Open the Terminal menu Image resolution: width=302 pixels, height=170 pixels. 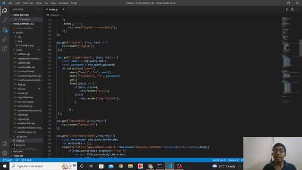click(64, 3)
